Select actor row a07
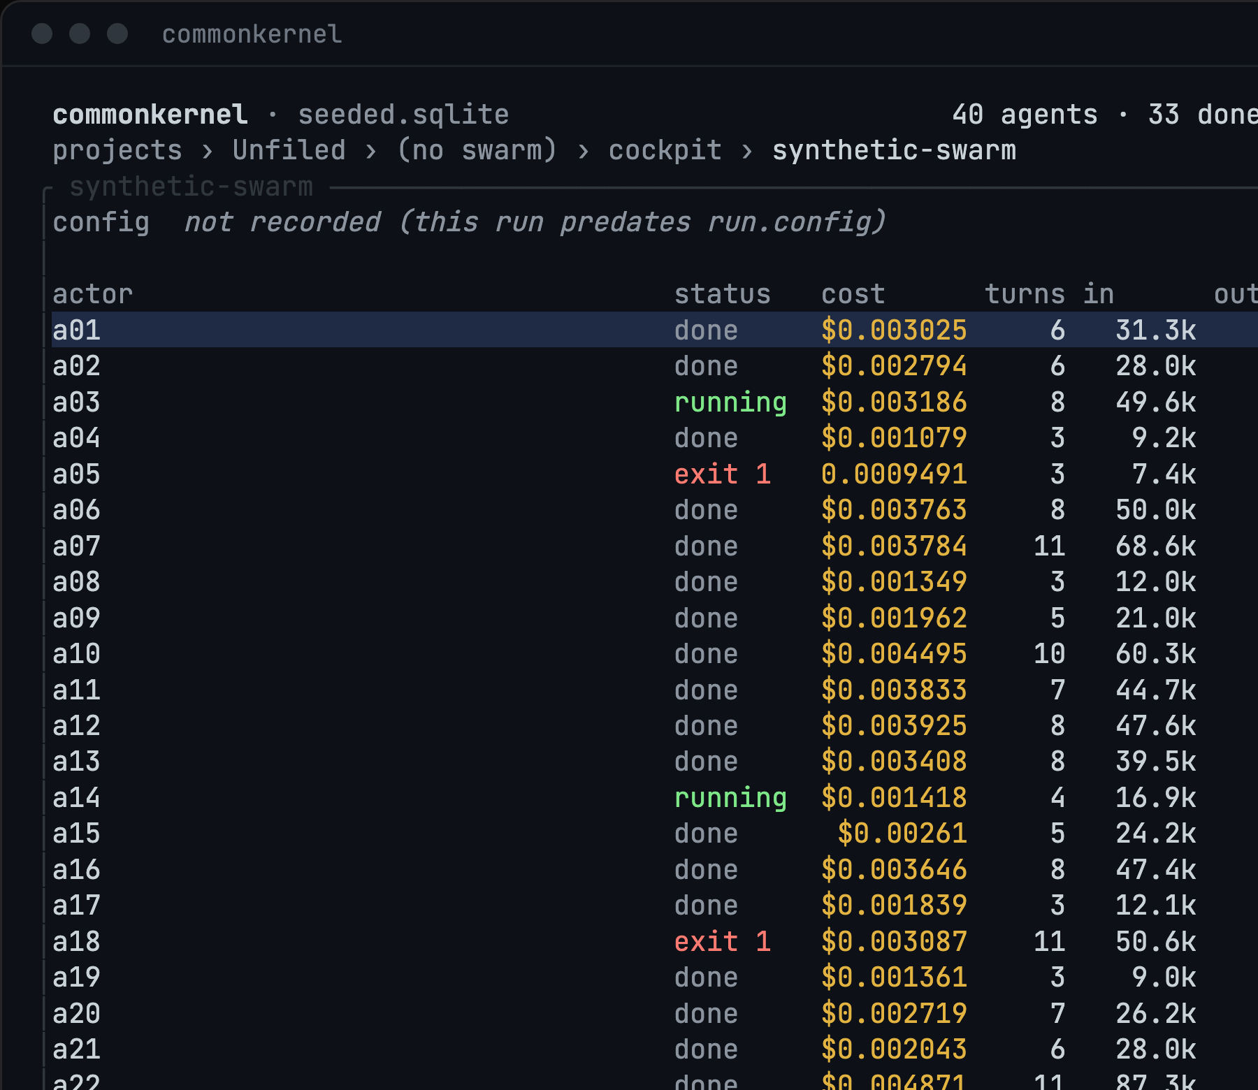1258x1090 pixels. click(655, 546)
